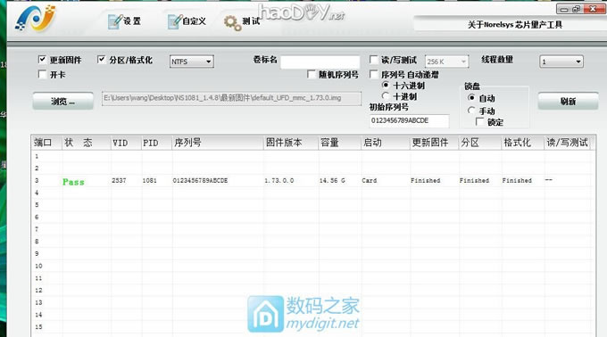Click firmware version 1.73.0.0
This screenshot has height=337, width=607.
(x=279, y=180)
